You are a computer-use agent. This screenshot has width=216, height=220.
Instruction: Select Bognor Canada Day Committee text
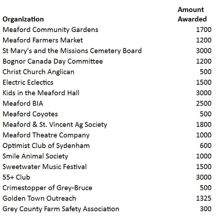(53, 62)
